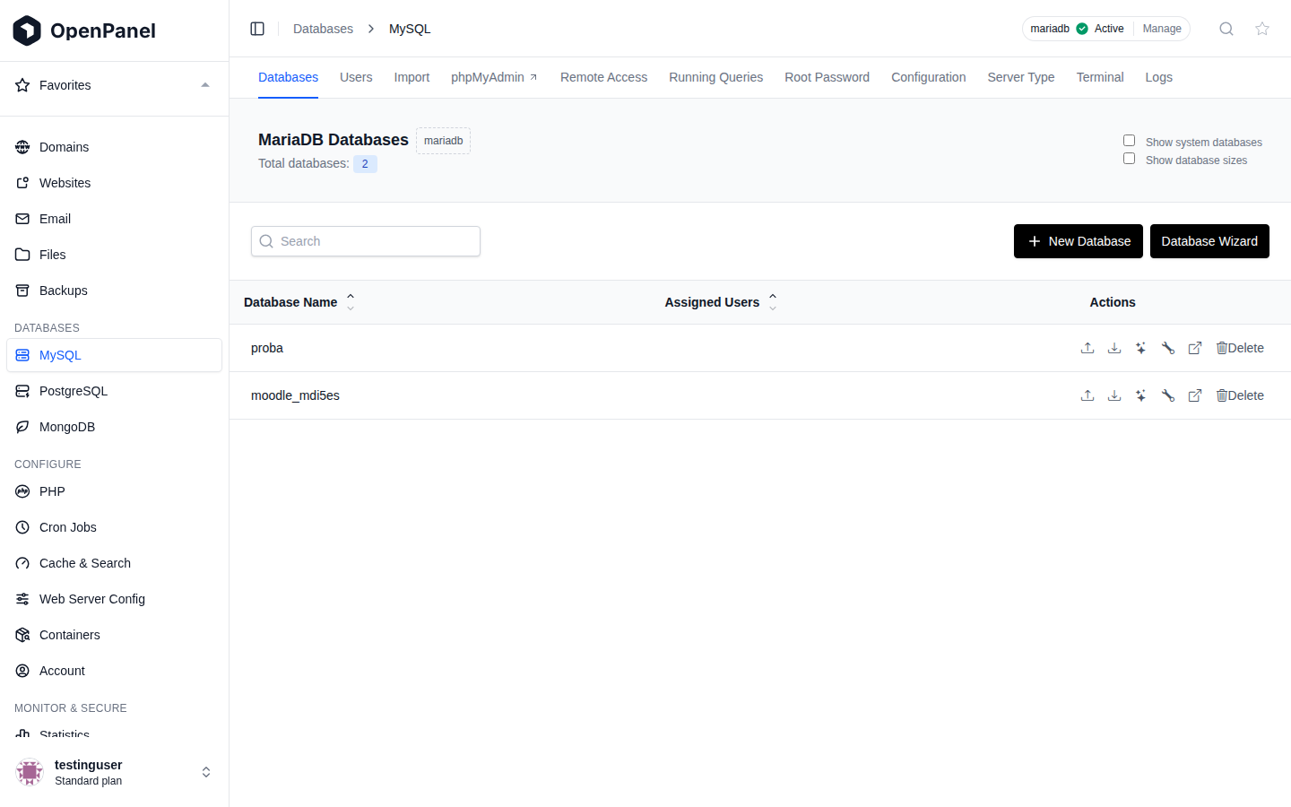Click the Database Wizard button
Image resolution: width=1291 pixels, height=807 pixels.
point(1209,241)
